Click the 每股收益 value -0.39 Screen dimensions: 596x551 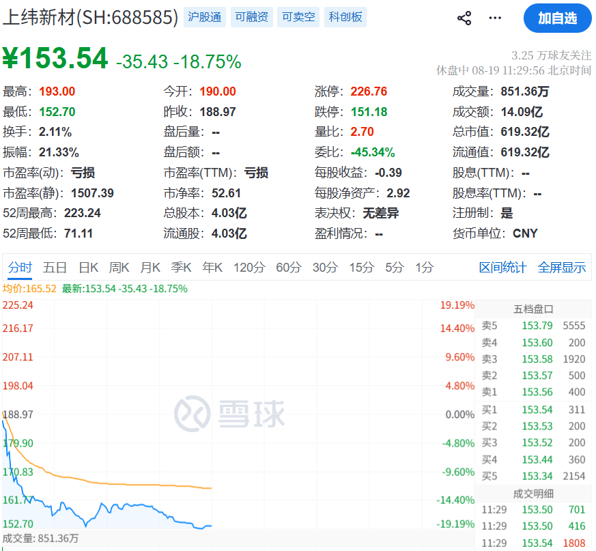388,173
